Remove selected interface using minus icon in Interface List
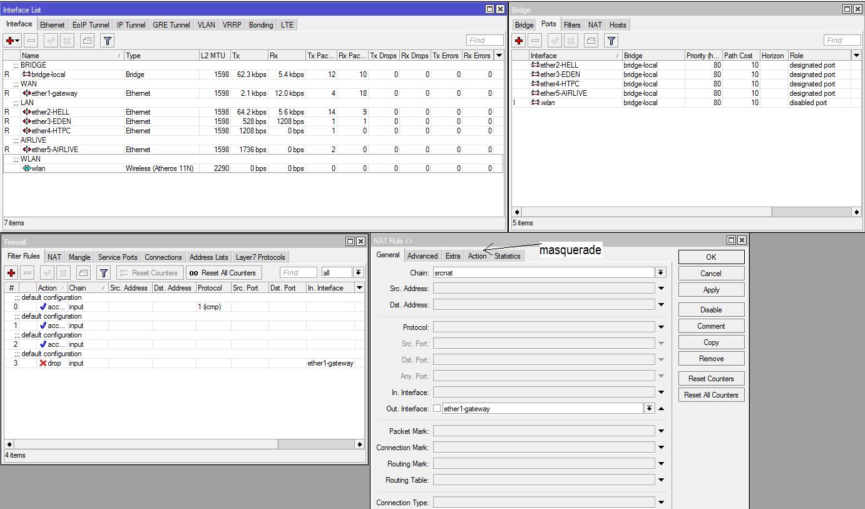Screen dimensions: 865x509 point(31,41)
